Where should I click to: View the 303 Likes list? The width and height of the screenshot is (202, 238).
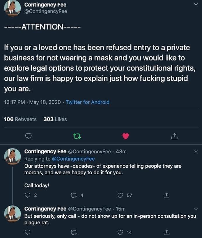[x=55, y=119]
